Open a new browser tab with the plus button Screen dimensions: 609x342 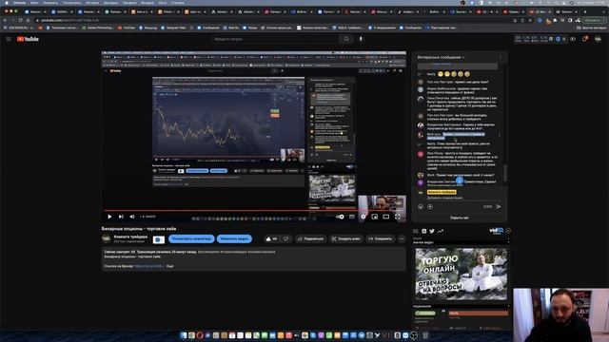tap(585, 11)
